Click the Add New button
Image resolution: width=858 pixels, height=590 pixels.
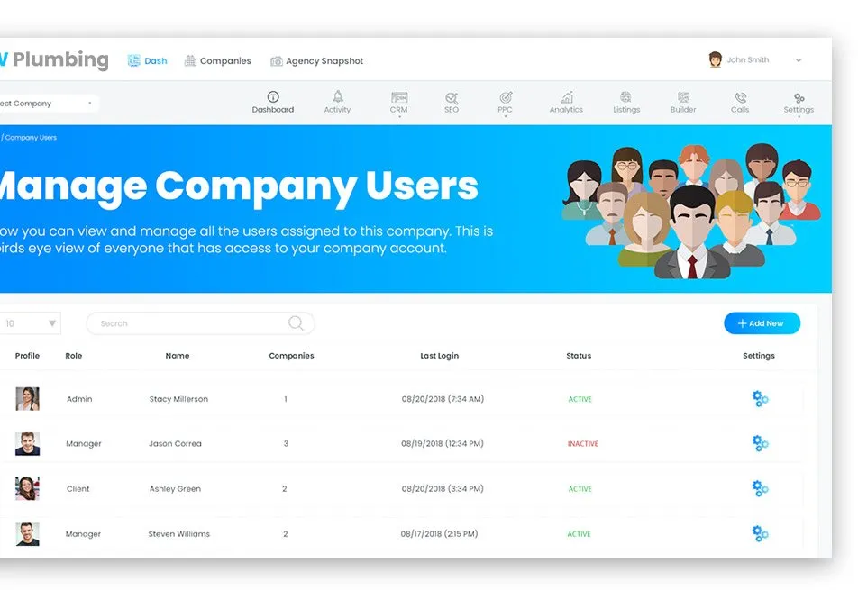[762, 323]
